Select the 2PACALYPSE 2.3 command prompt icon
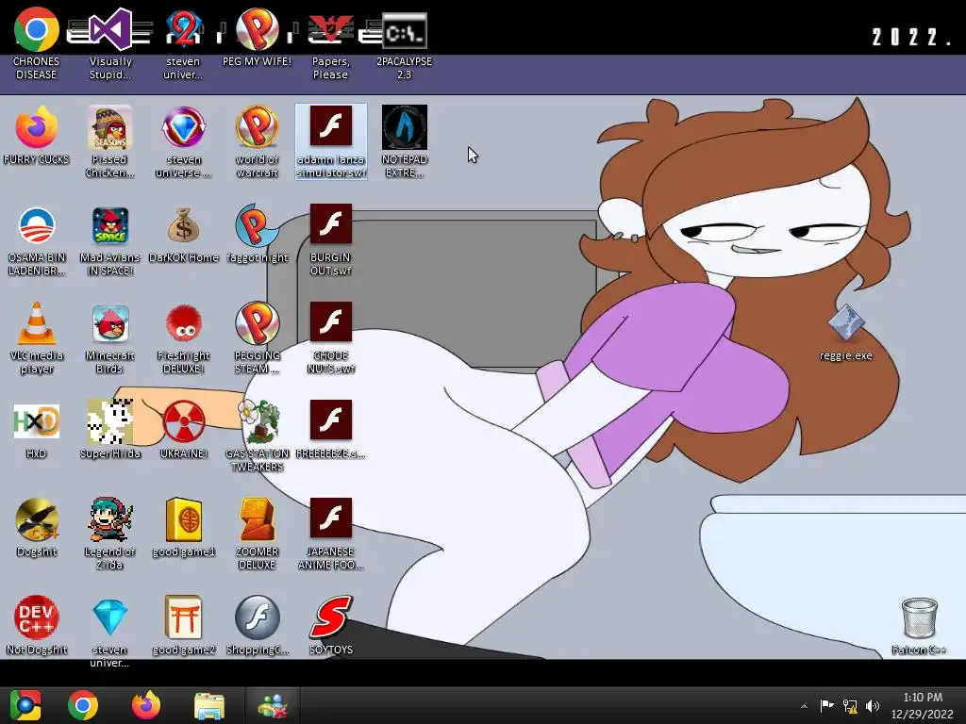The image size is (966, 724). pos(404,31)
